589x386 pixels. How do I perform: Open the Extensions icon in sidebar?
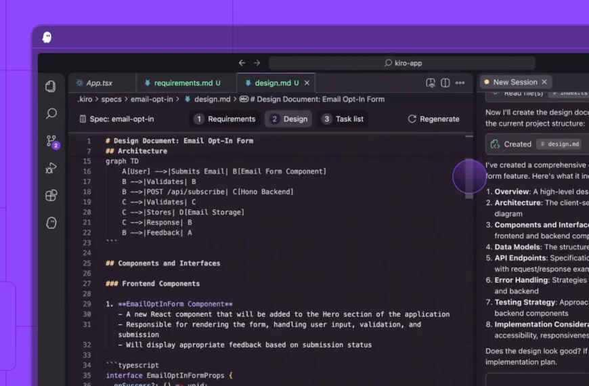pos(51,196)
